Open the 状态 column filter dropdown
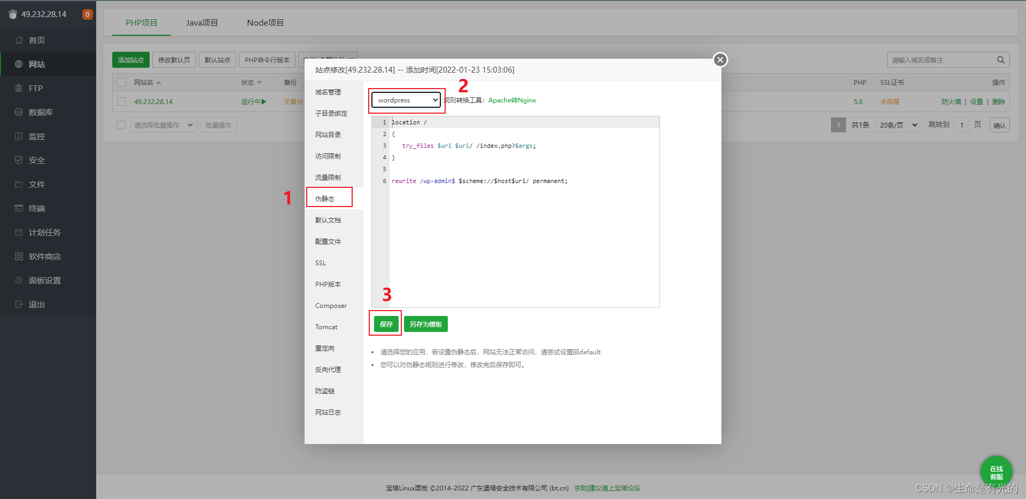This screenshot has width=1026, height=499. tap(259, 83)
